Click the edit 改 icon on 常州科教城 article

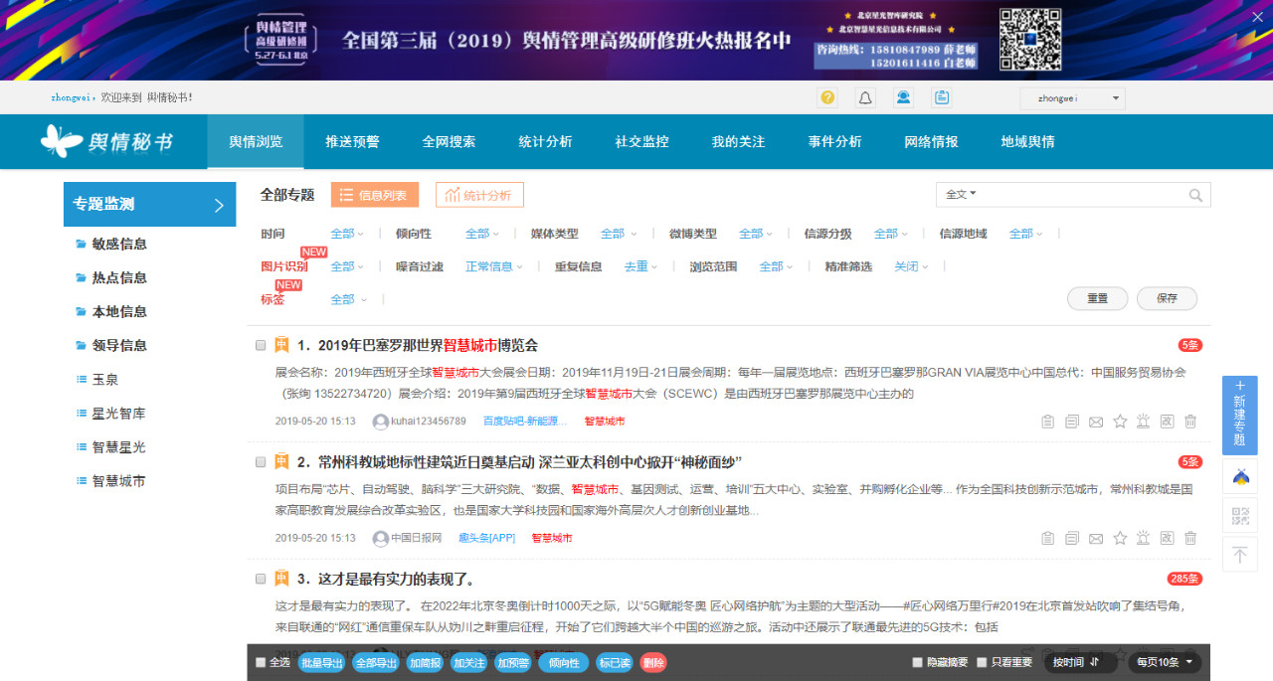[x=1168, y=538]
